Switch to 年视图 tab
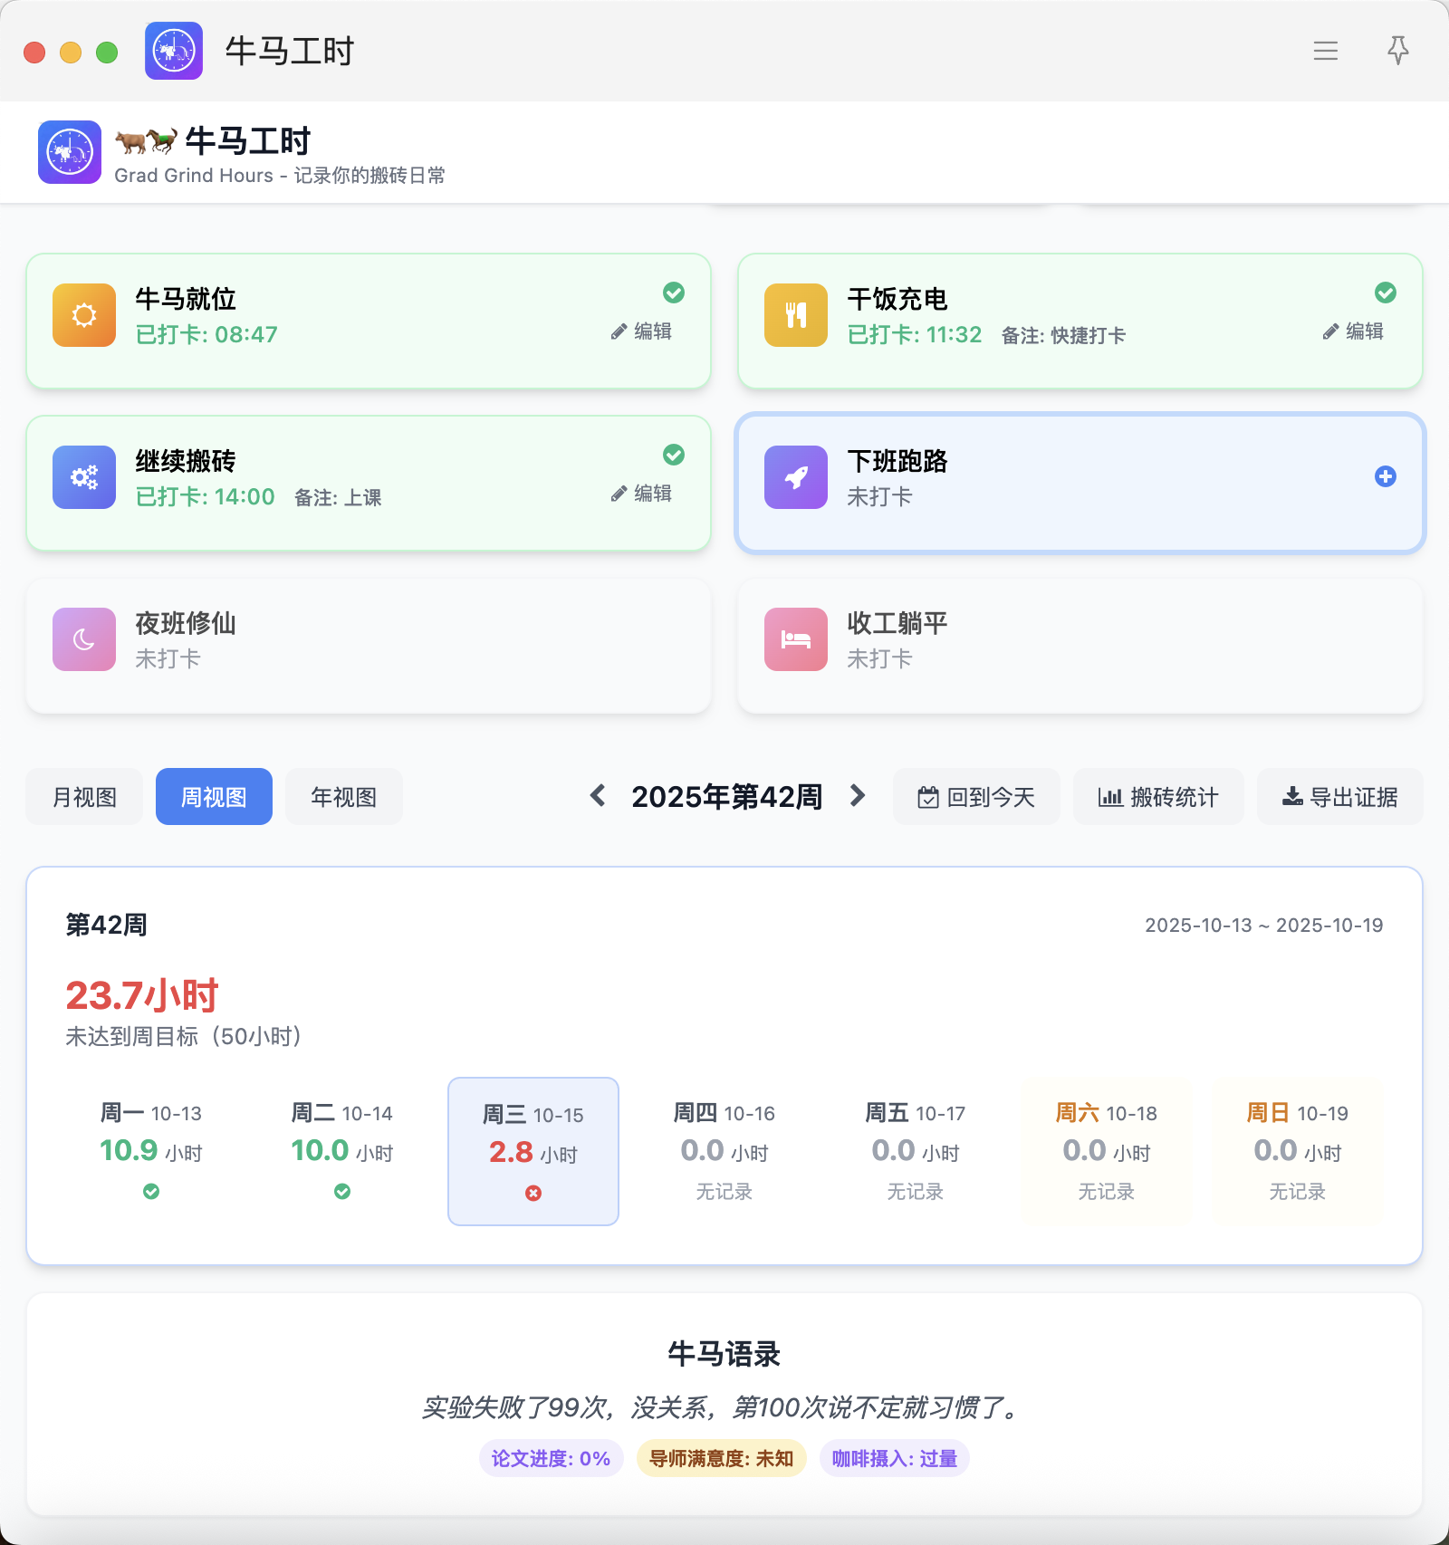The image size is (1449, 1545). point(343,797)
